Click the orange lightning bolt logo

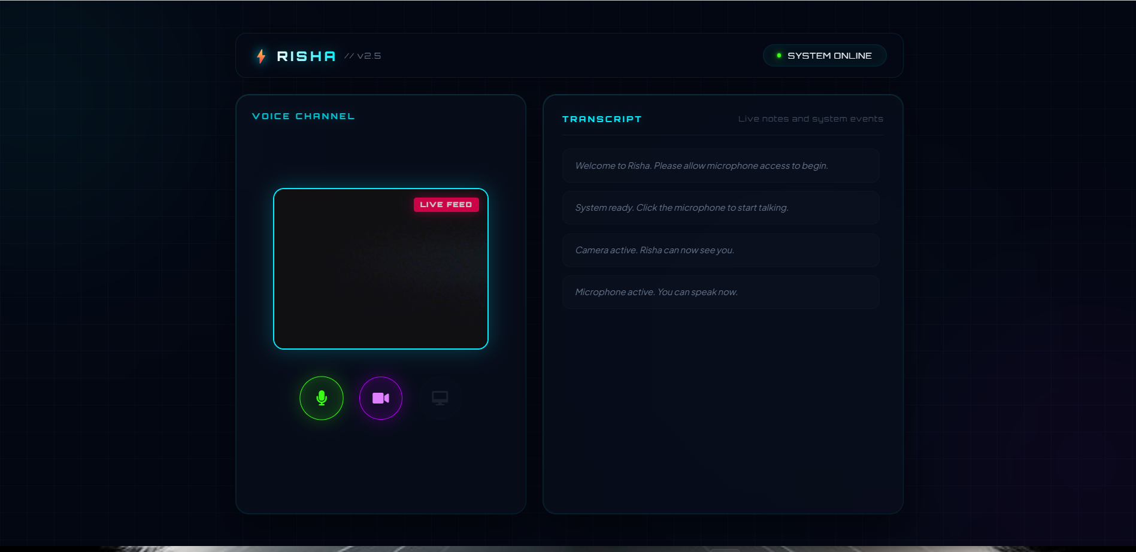point(261,56)
